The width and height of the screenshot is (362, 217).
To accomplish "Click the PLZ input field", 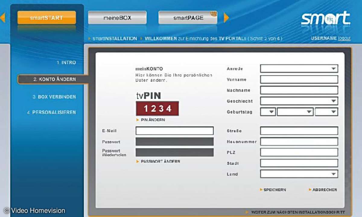I will pos(299,152).
